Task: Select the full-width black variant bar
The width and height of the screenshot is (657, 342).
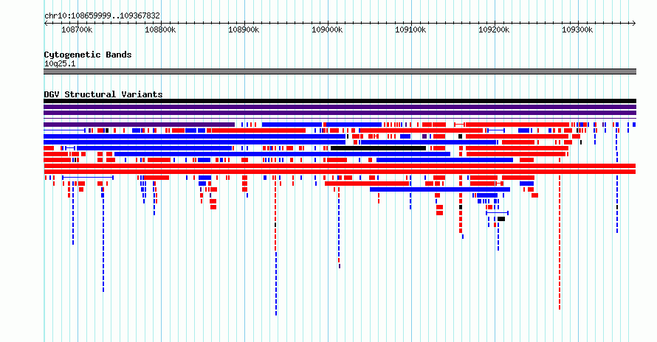Action: [340, 101]
